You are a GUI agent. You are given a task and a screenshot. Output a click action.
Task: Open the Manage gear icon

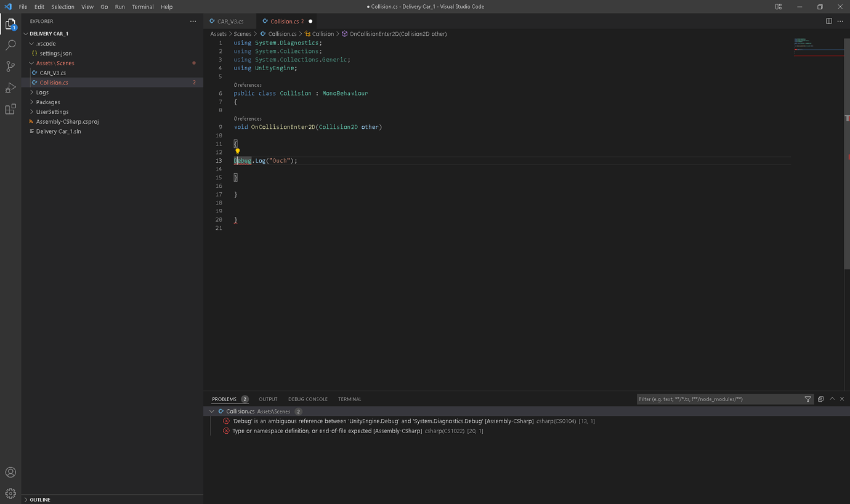[10, 494]
